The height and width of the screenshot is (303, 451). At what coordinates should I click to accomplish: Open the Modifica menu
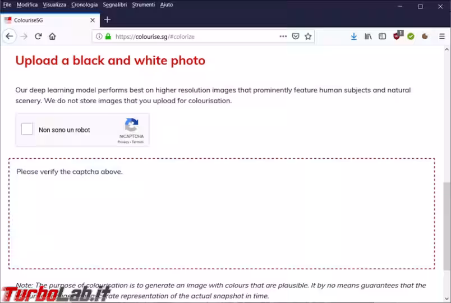click(27, 5)
